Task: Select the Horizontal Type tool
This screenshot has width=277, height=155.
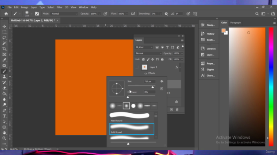Action: click(x=4, y=116)
